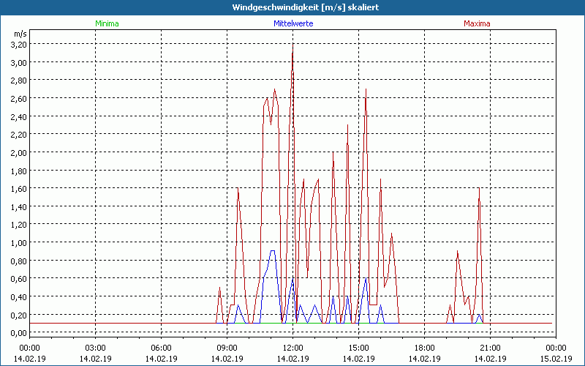
Task: Click the 1,00 y-axis value label
Action: 18,242
